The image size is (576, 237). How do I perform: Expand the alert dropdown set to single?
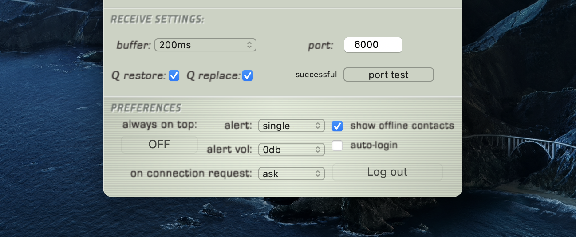(x=291, y=126)
